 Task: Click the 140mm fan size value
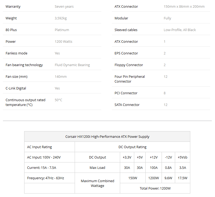coord(61,76)
